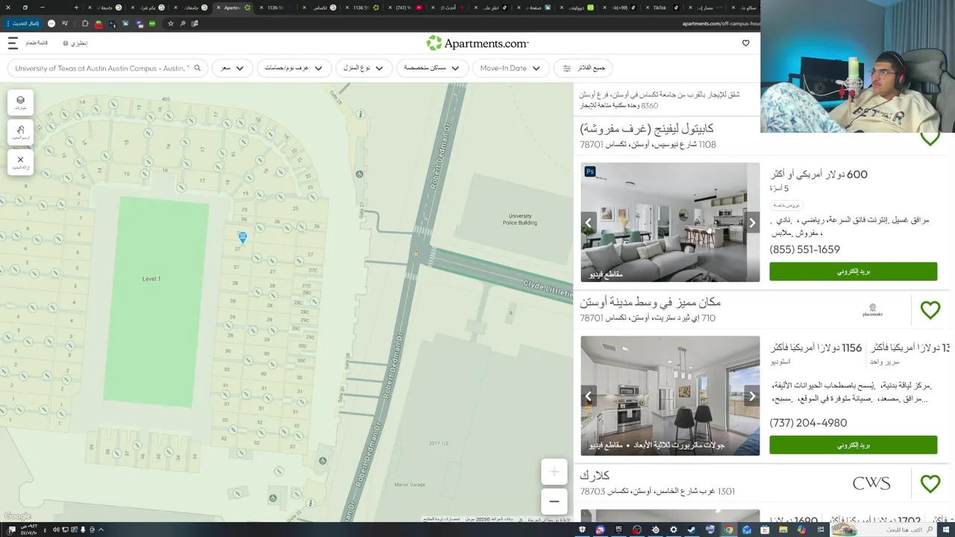
Task: Click the map layers cube button
Action: pos(20,102)
